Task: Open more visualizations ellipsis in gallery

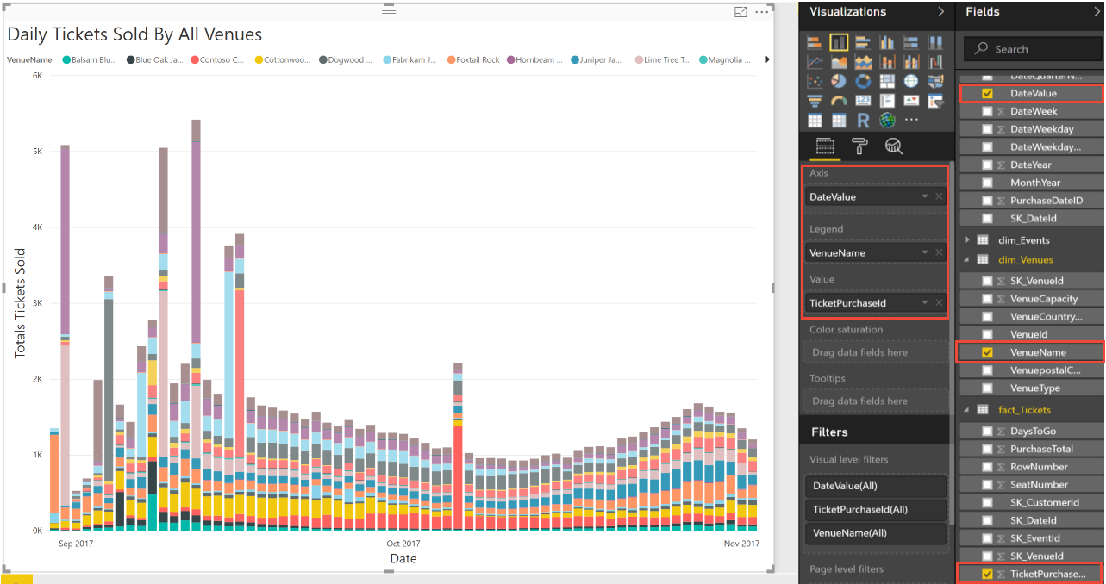Action: click(x=911, y=121)
